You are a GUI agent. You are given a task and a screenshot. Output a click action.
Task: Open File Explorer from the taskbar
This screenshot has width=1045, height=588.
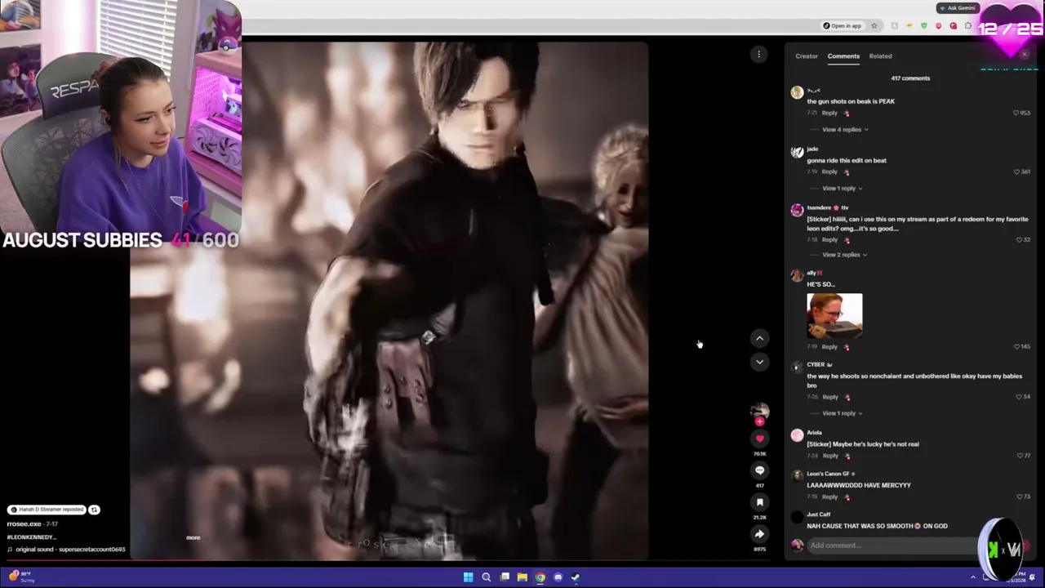(522, 577)
